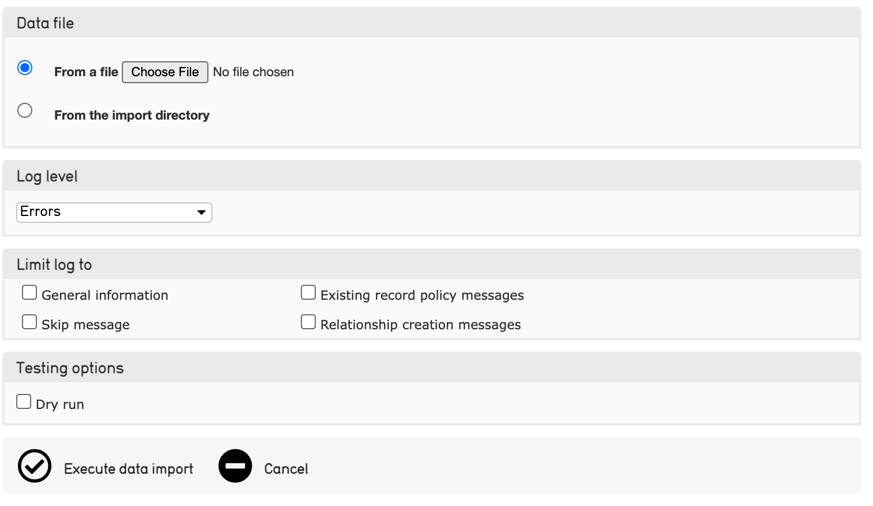Click the Log level section header
Image resolution: width=873 pixels, height=506 pixels.
[47, 176]
